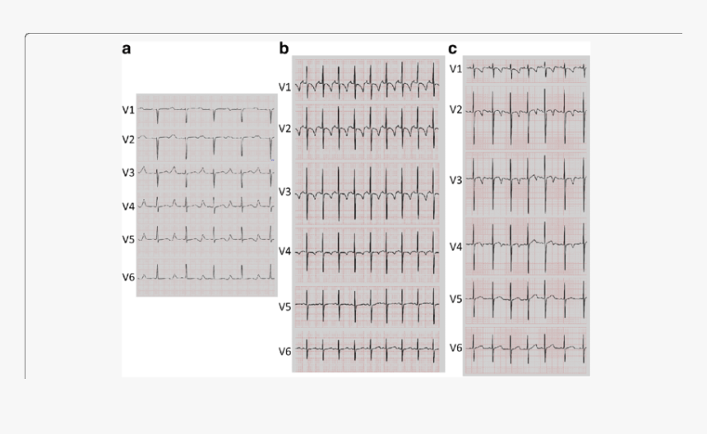Click the V1 label in panel b

pyautogui.click(x=284, y=86)
